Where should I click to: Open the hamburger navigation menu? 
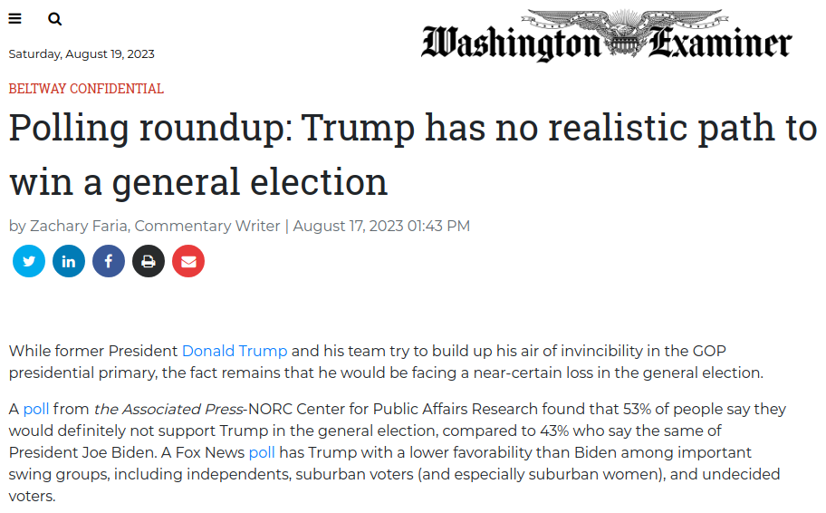coord(14,19)
